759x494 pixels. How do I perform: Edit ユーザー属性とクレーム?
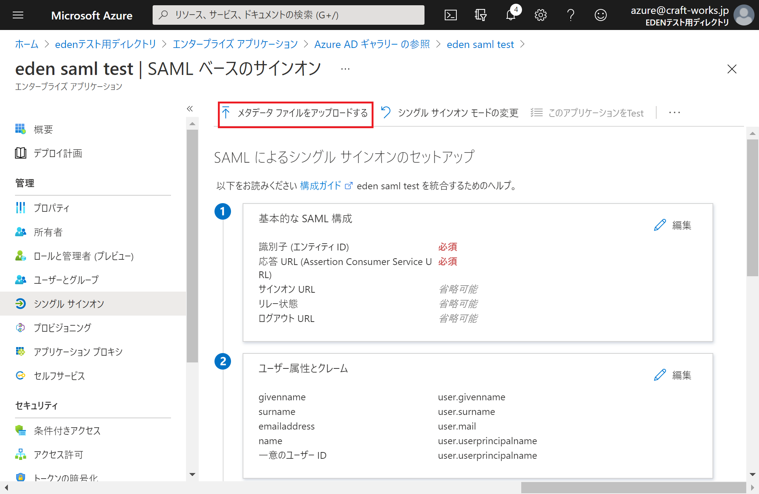coord(673,375)
